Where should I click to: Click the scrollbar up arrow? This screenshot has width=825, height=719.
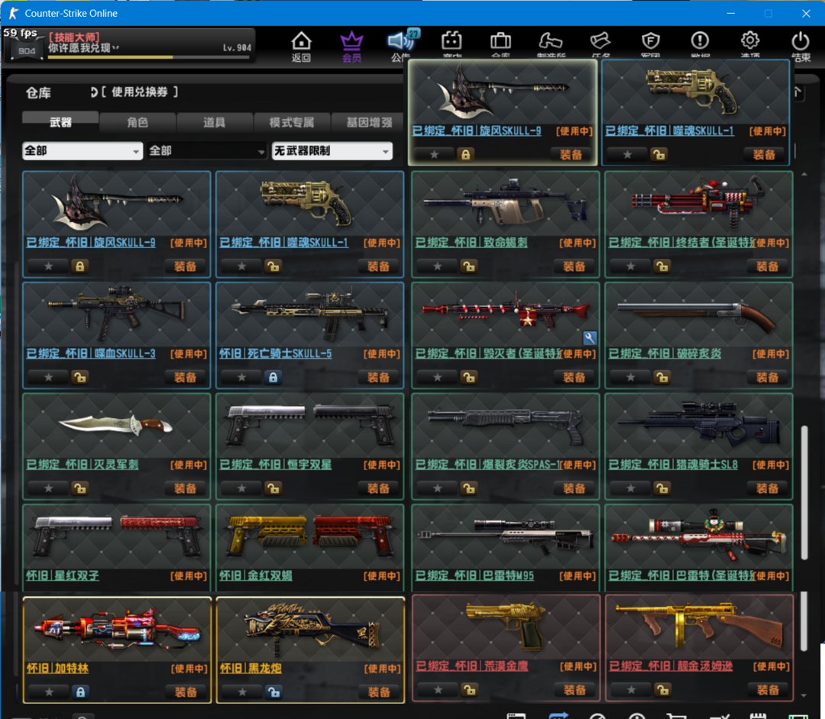804,174
